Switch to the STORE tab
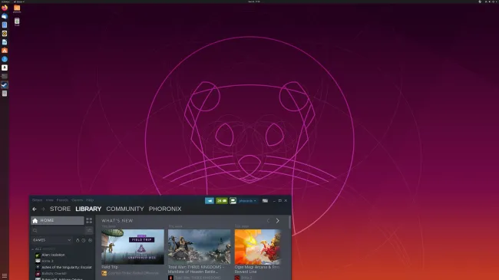The width and height of the screenshot is (499, 280). coord(60,209)
